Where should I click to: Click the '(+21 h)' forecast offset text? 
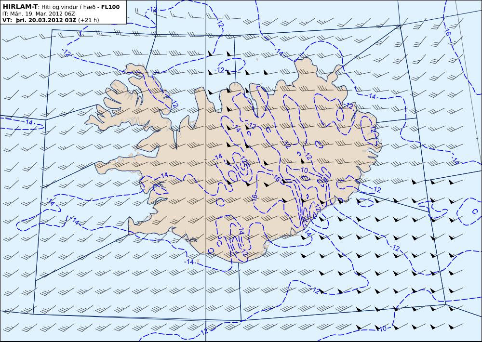point(89,20)
